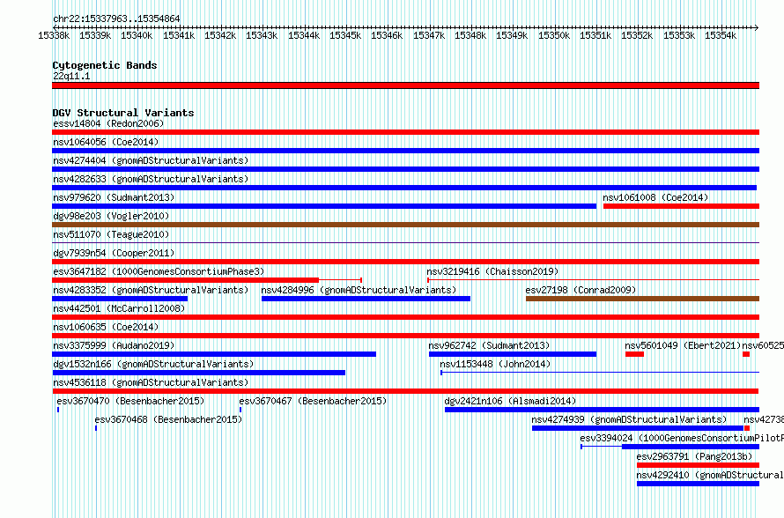This screenshot has width=784, height=518.
Task: Click the 15341k ruler position
Action: (x=179, y=35)
